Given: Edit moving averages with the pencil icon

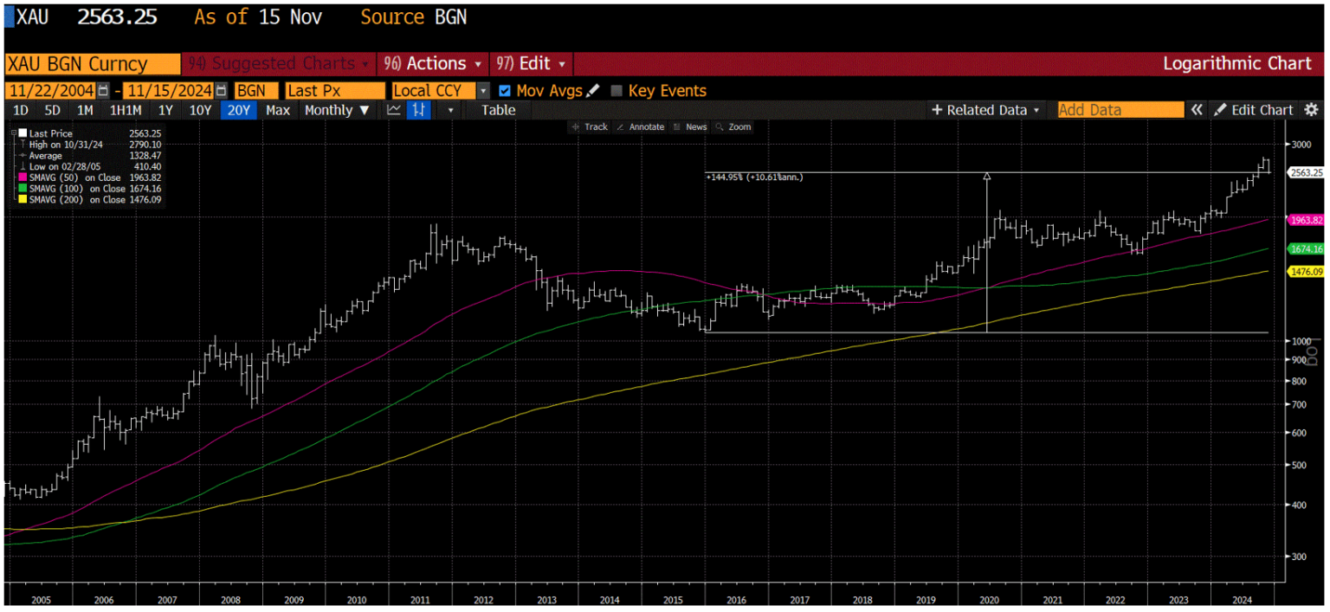Looking at the screenshot, I should pyautogui.click(x=593, y=90).
